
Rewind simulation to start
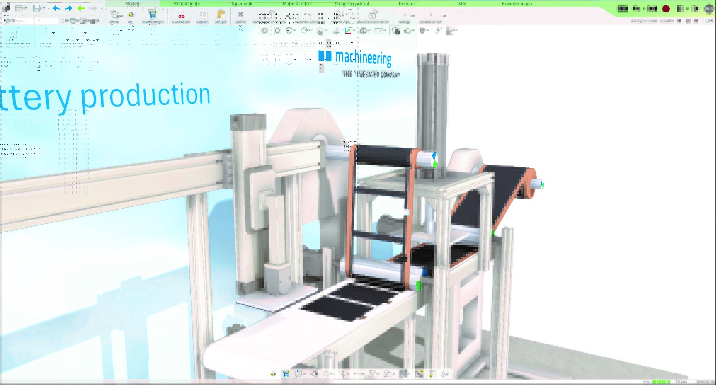pos(652,9)
